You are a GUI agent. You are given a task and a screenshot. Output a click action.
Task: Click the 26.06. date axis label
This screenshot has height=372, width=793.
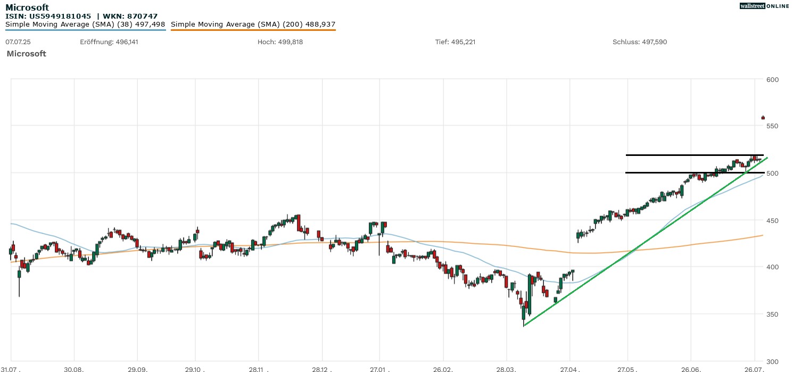[691, 369]
